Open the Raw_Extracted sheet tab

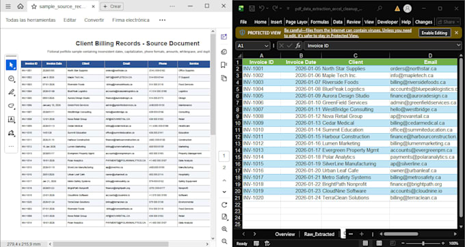click(x=319, y=234)
